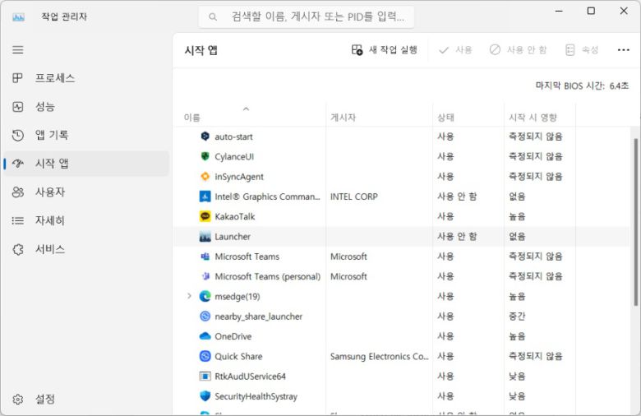Screen dimensions: 641x416
Task: Click the msedge browser icon
Action: point(205,296)
